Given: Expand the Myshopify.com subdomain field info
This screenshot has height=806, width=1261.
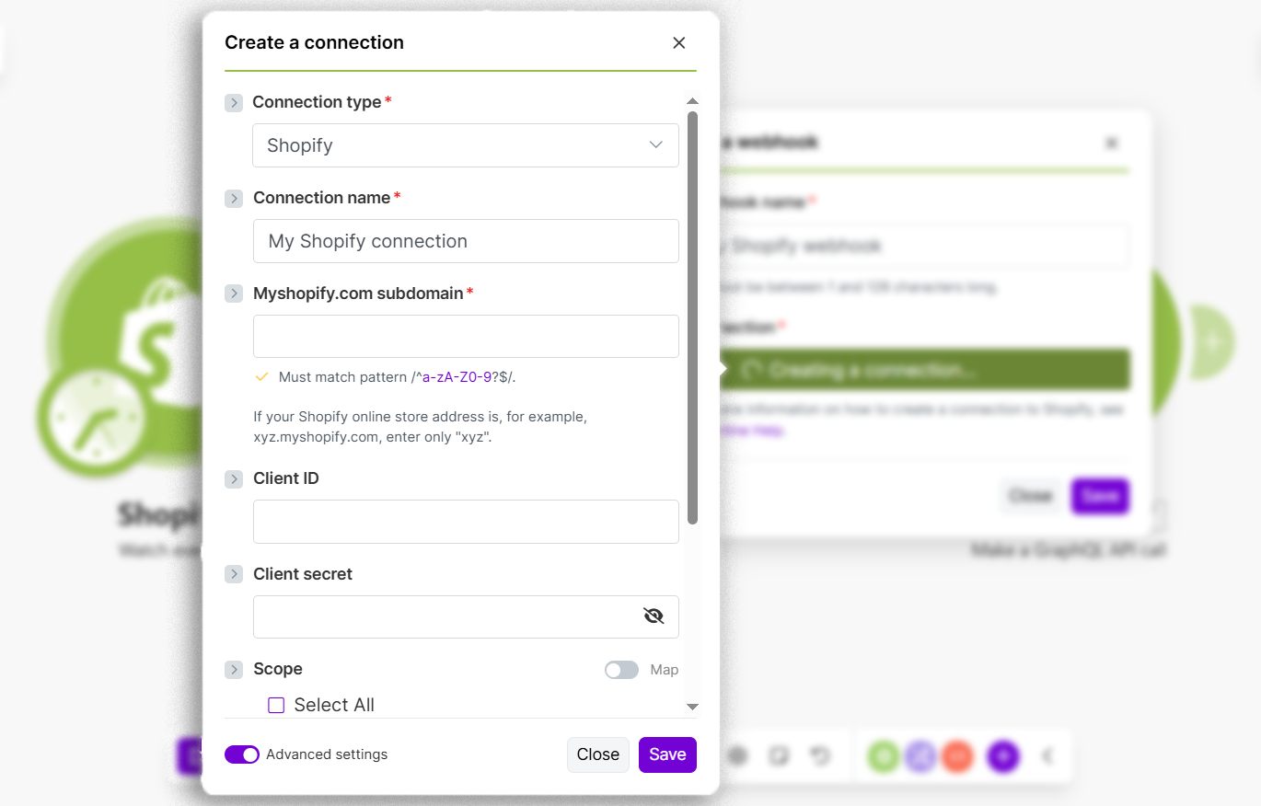Looking at the screenshot, I should point(234,294).
